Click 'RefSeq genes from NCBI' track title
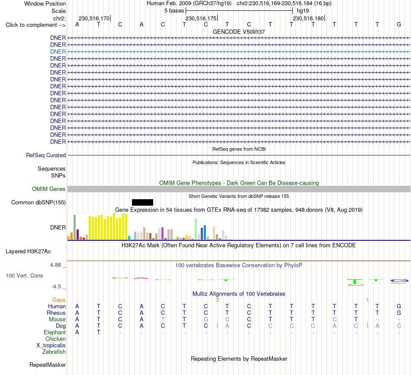 239,149
